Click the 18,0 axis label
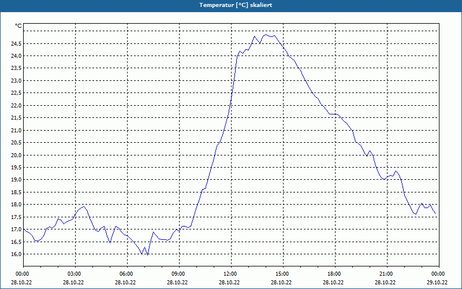The image size is (462, 289). pyautogui.click(x=16, y=205)
